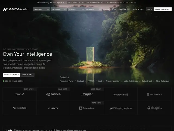Open the Browserbase Read More tag
The width and height of the screenshot is (174, 131).
[x=97, y=103]
